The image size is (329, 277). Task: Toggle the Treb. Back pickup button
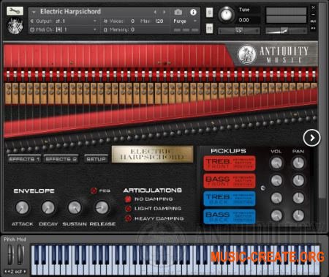[229, 199]
